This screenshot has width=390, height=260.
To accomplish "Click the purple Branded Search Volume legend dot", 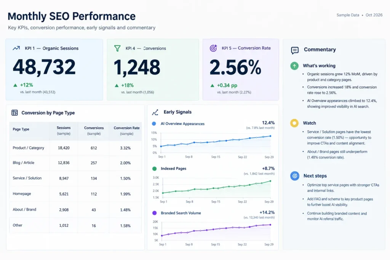I will (155, 213).
